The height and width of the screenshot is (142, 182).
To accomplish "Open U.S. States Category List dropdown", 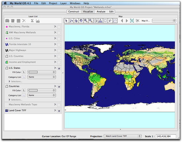I will (42, 77).
